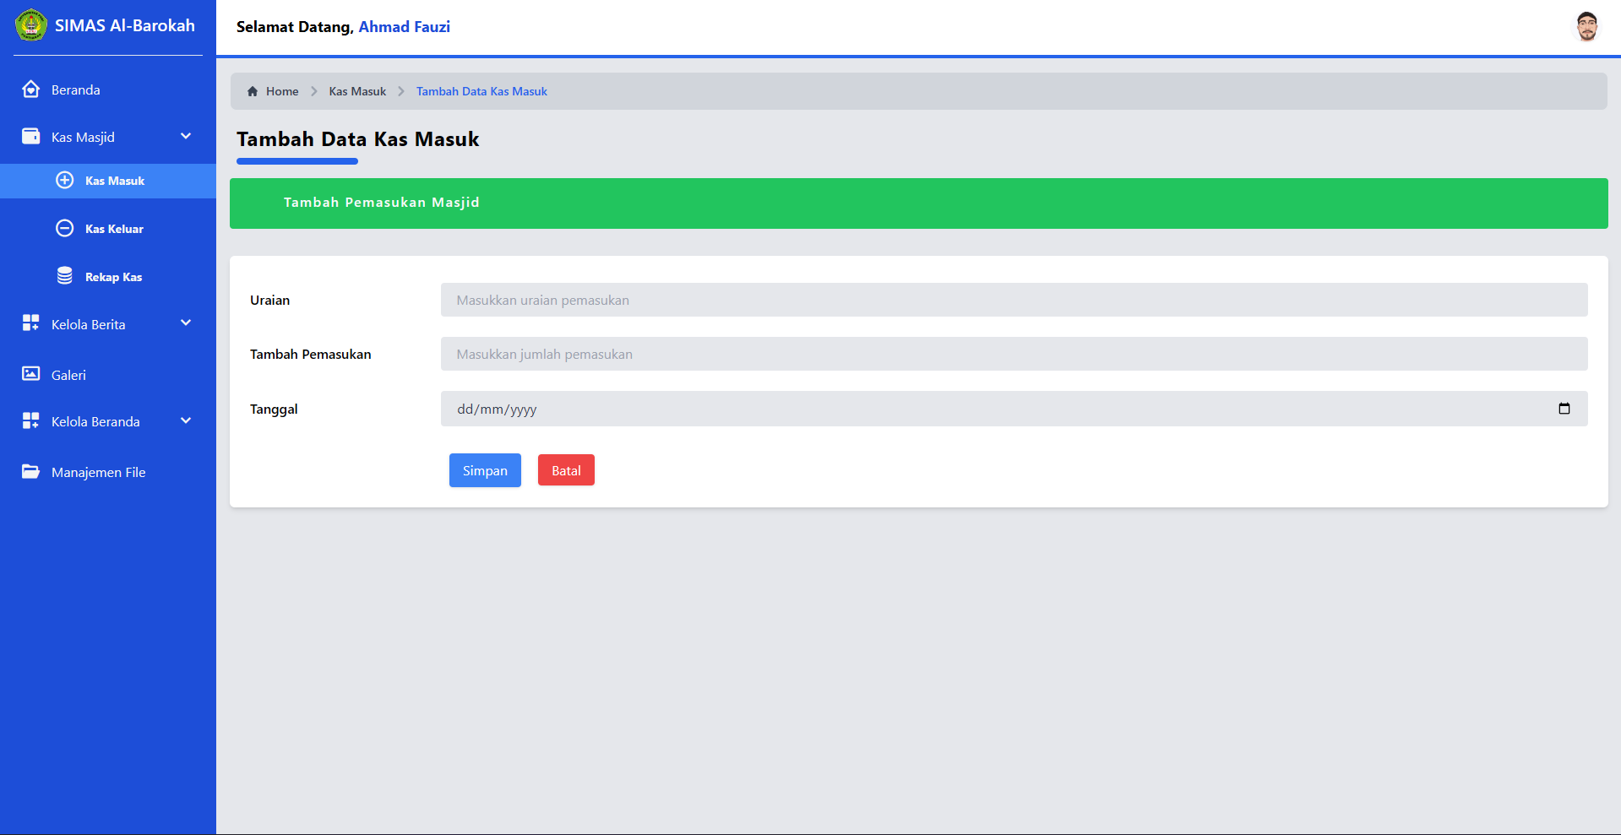This screenshot has height=835, width=1621.
Task: Click the Galeri image icon
Action: click(31, 374)
